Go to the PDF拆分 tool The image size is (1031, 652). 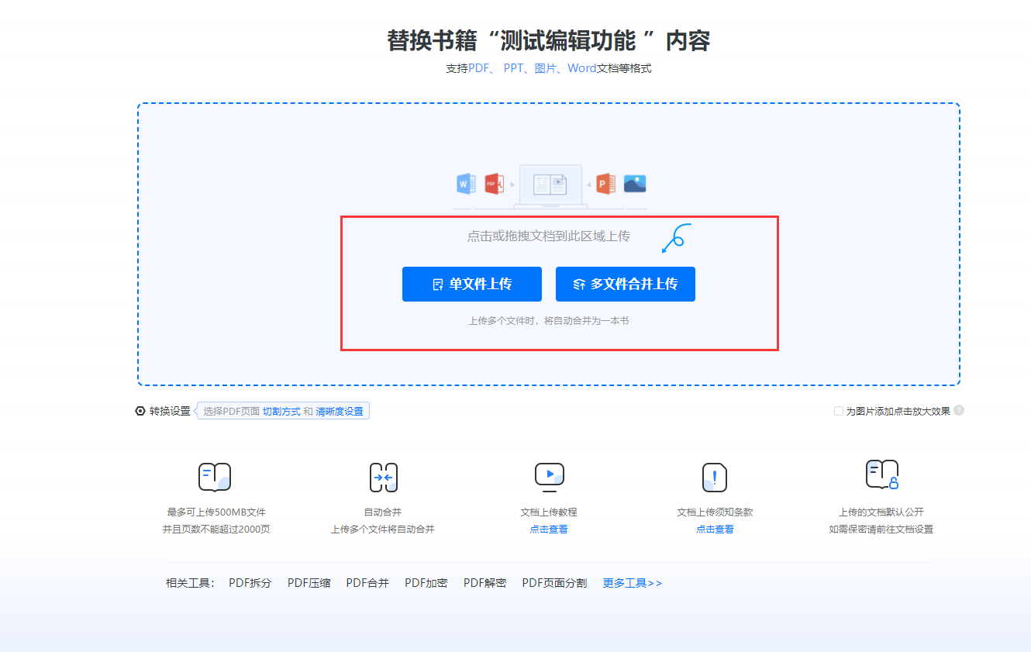pyautogui.click(x=250, y=583)
